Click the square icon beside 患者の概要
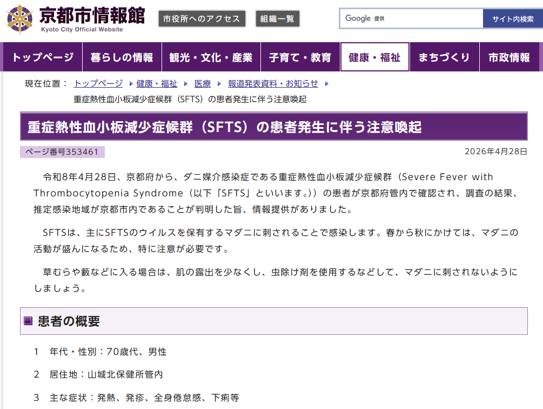 (x=29, y=321)
